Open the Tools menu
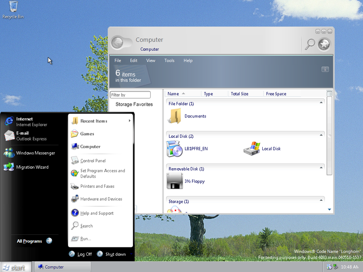Screen dimensions: 363x272 click(x=169, y=61)
